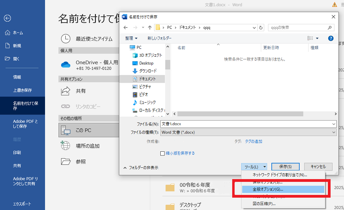Change the view layout icon
The width and height of the screenshot is (344, 210).
[x=310, y=38]
